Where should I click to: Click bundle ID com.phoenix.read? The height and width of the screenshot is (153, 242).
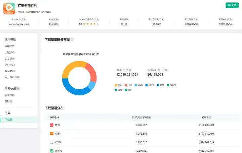coord(19,24)
